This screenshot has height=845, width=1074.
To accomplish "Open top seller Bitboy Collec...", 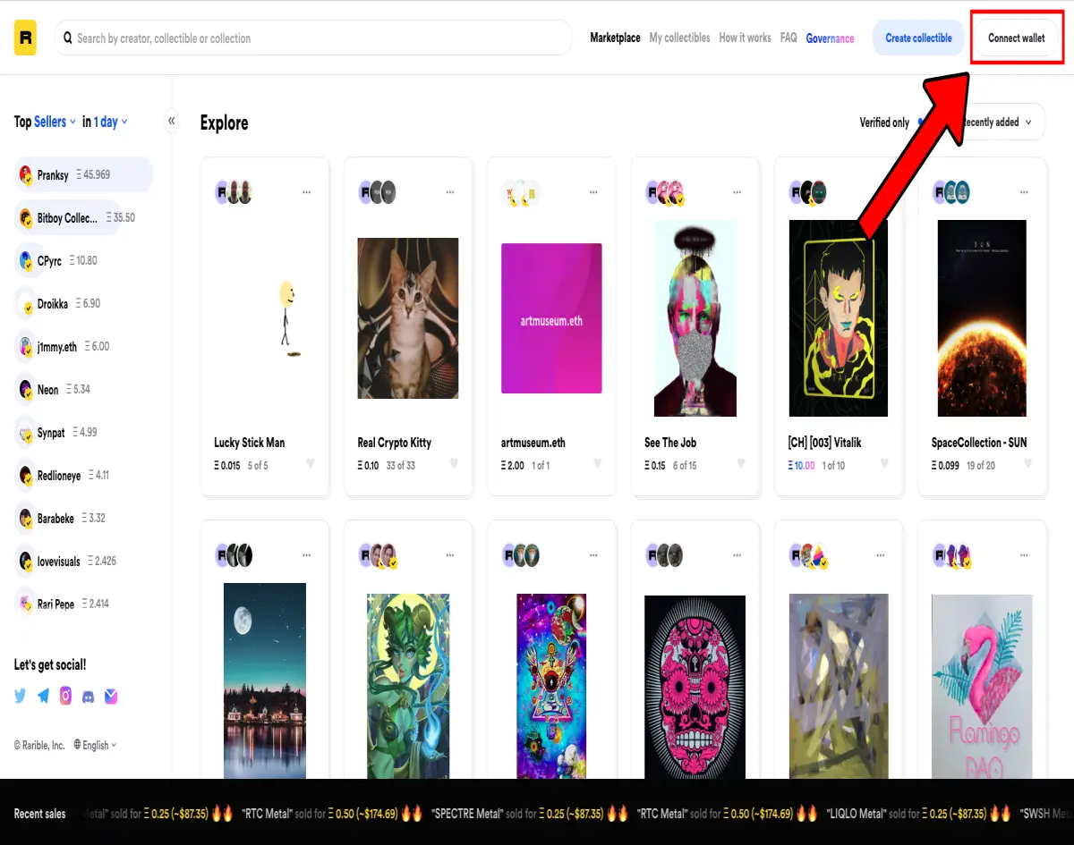I will (68, 217).
